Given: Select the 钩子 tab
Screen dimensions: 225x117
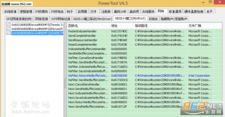Looking at the screenshot, I should 71,12.
